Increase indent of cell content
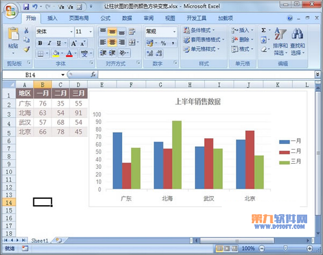This screenshot has width=323, height=255. (x=112, y=53)
